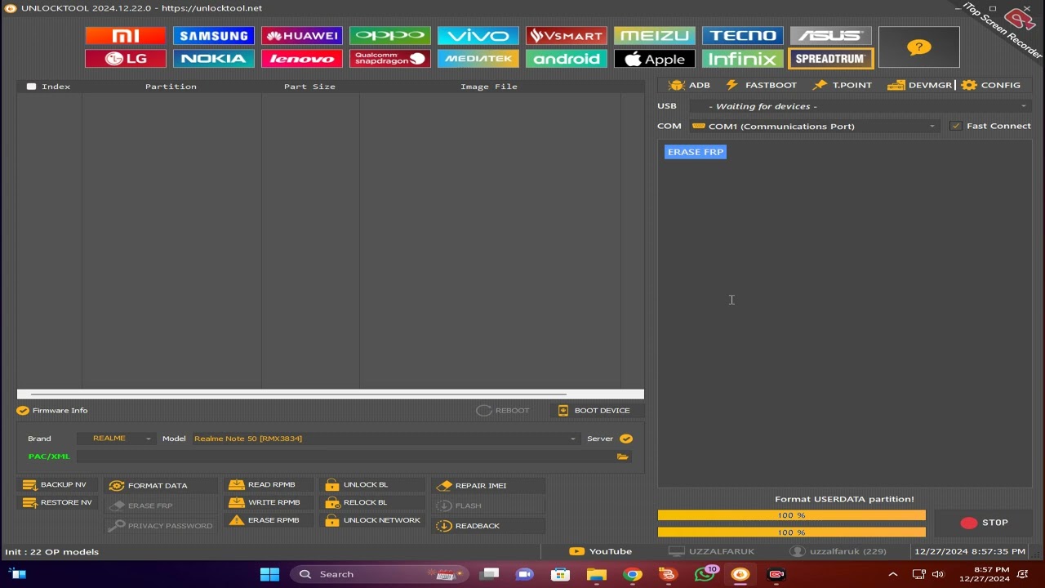Click the REPAIR IMEI button
This screenshot has width=1045, height=588.
click(488, 485)
